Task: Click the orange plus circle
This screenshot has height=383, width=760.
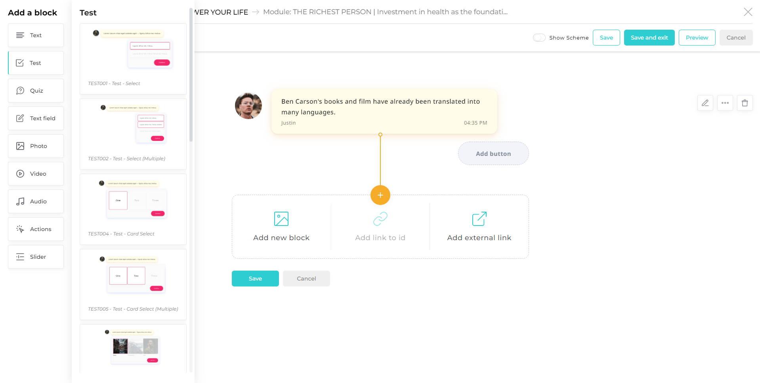Action: [380, 195]
